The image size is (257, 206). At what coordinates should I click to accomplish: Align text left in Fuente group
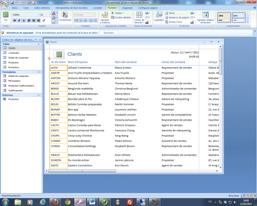pos(29,21)
